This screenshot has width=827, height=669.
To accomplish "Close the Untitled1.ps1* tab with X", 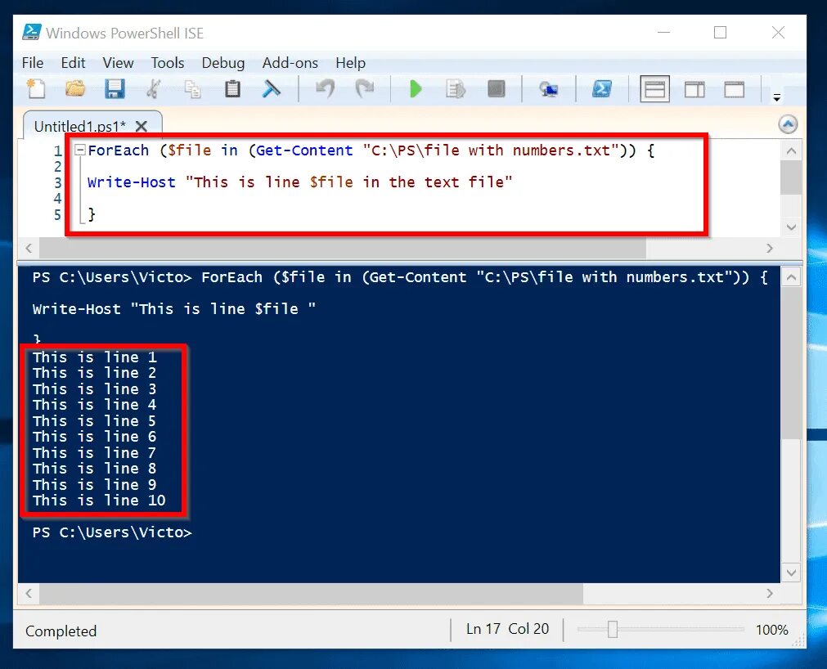I will point(141,127).
